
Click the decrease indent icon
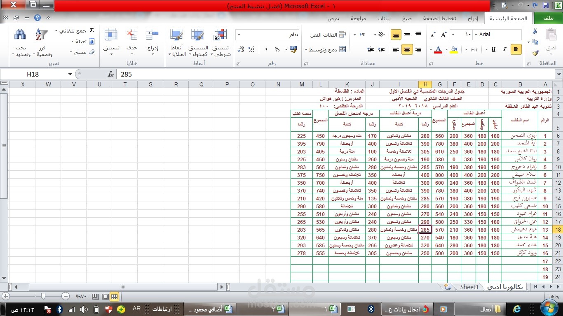[x=381, y=49]
